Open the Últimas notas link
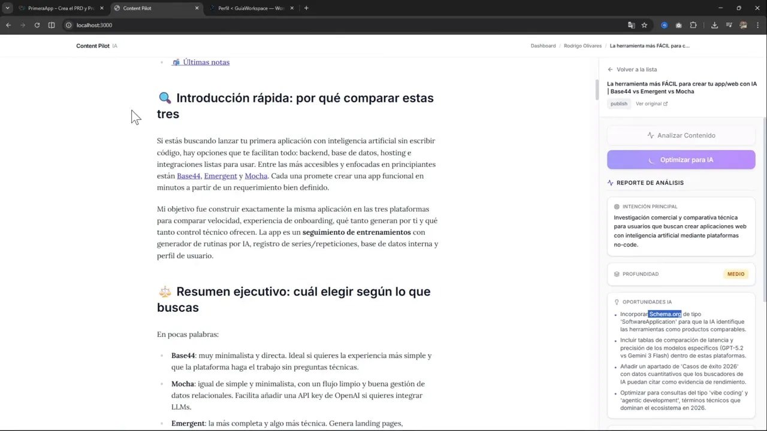 click(206, 62)
